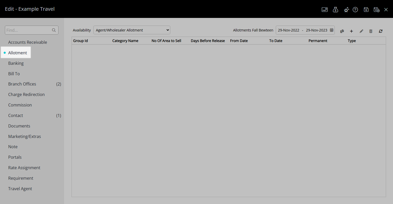The height and width of the screenshot is (204, 393).
Task: Open Accounts Receivable section
Action: 27,42
